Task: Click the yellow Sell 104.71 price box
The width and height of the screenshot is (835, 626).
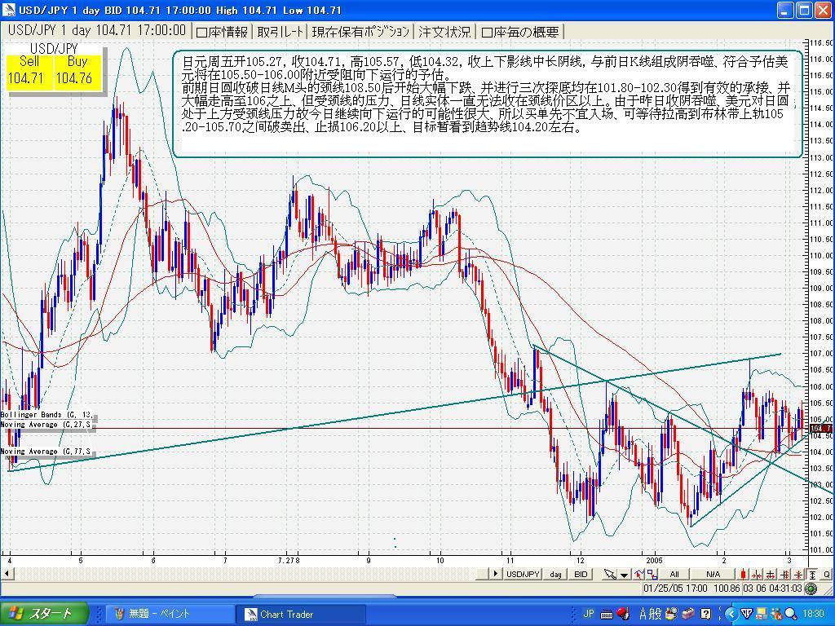Action: (x=29, y=71)
